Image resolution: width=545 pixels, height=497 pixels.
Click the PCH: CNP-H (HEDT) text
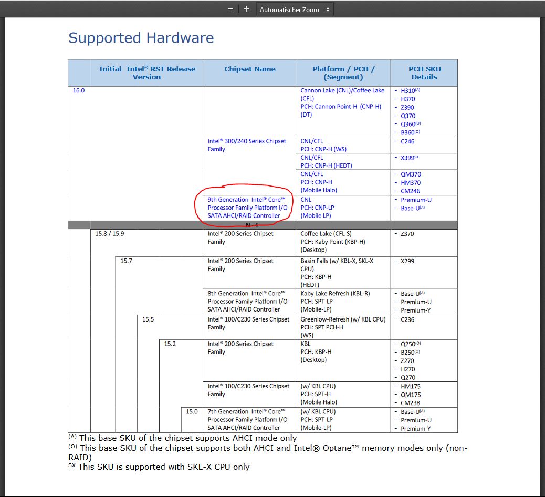pos(327,165)
